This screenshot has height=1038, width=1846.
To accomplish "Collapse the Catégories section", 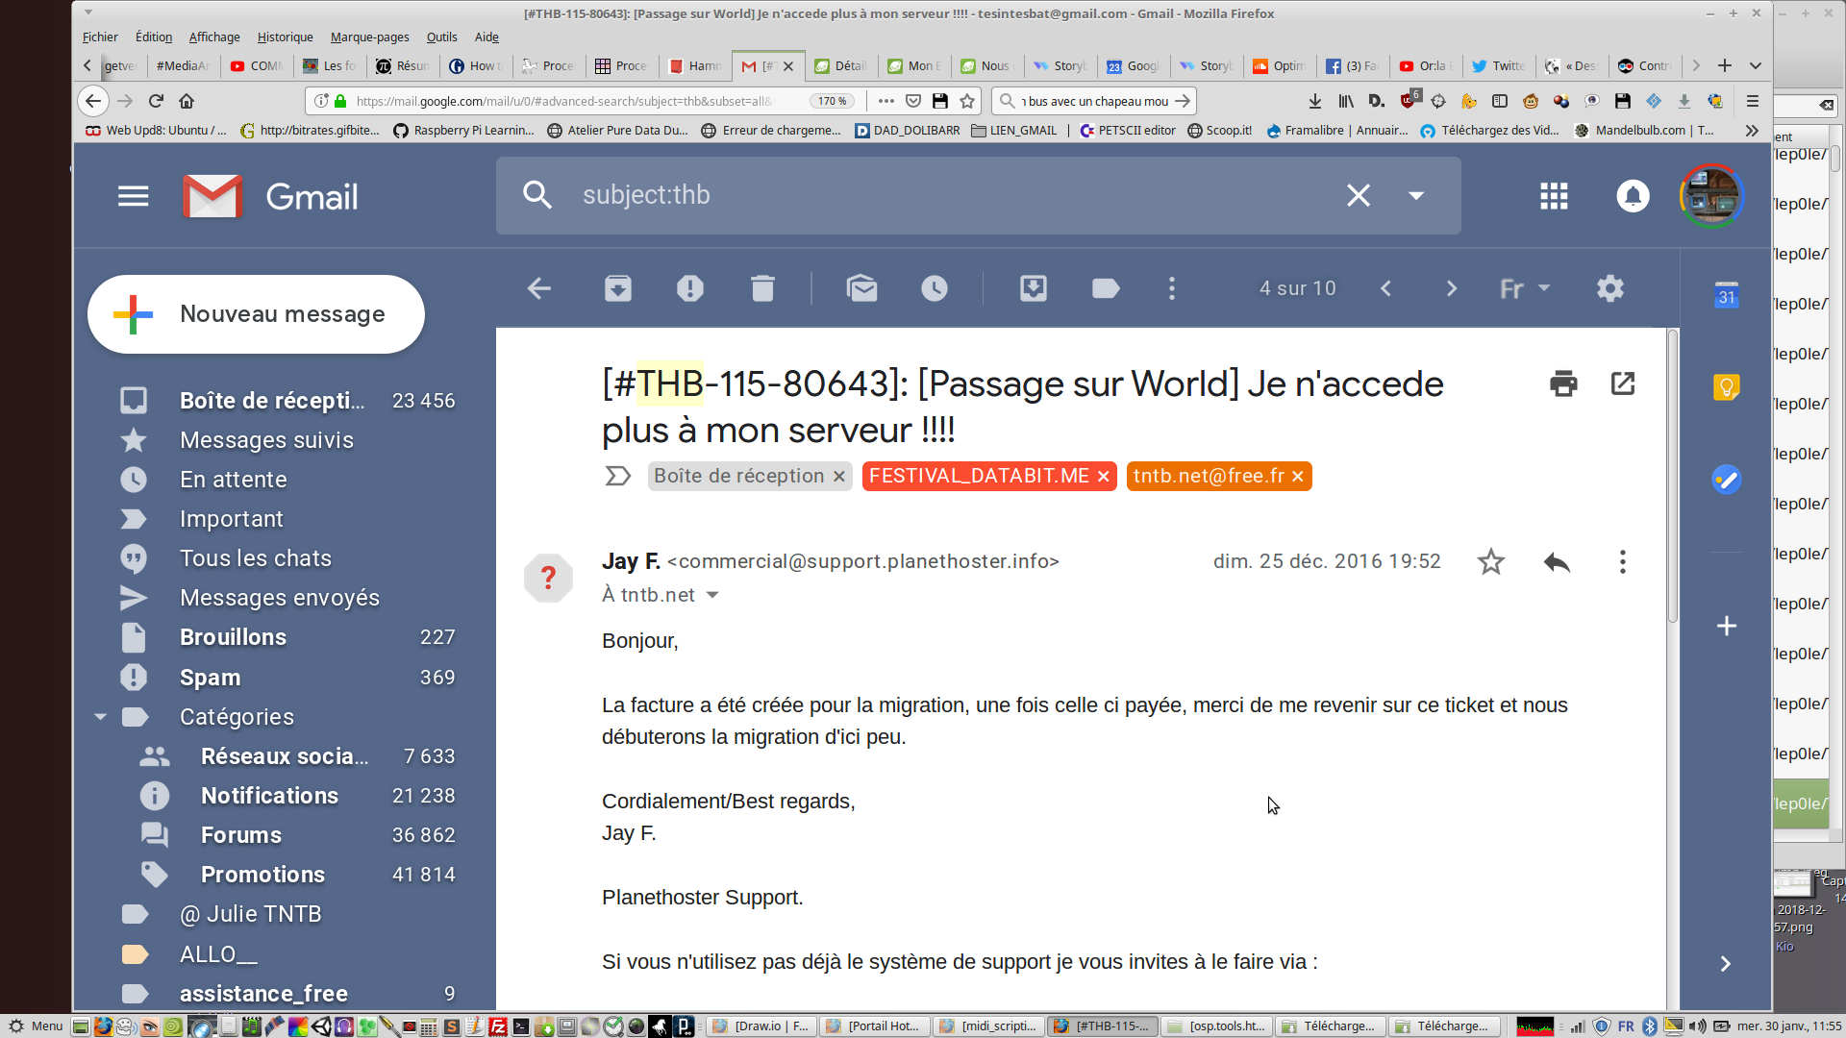I will tap(101, 717).
